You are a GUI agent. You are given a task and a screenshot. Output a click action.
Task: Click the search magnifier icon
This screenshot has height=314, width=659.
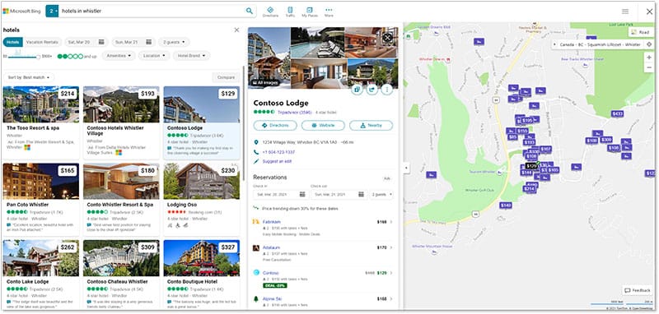(x=250, y=11)
